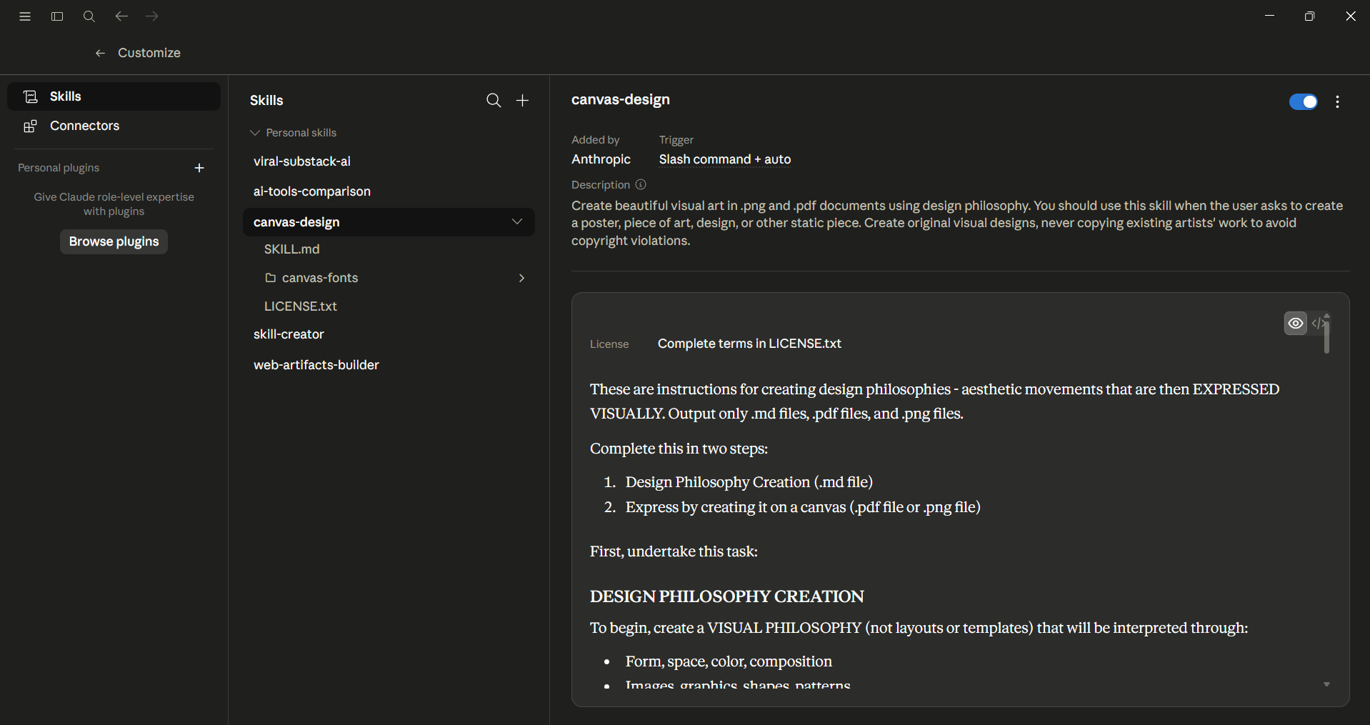1370x725 pixels.
Task: Switch to rendered preview eye icon
Action: (x=1295, y=324)
